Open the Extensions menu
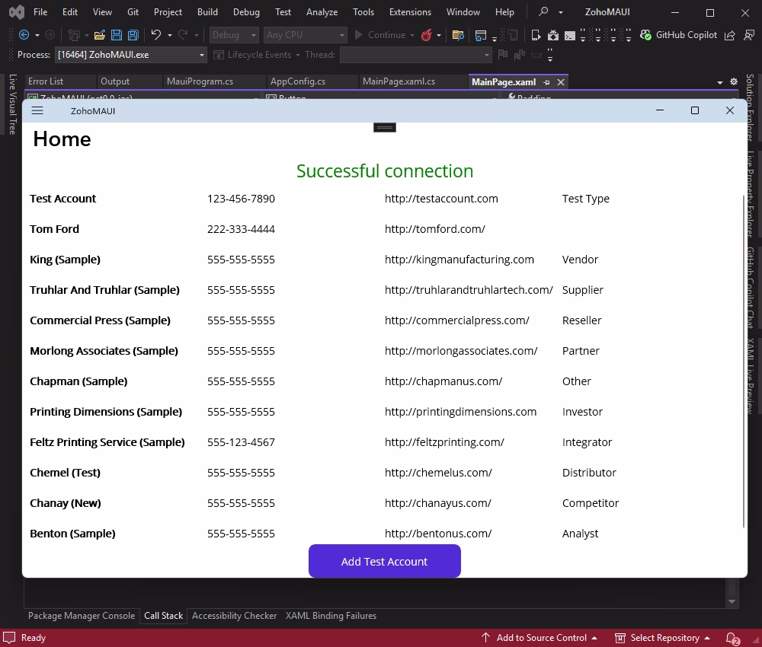 [x=410, y=12]
